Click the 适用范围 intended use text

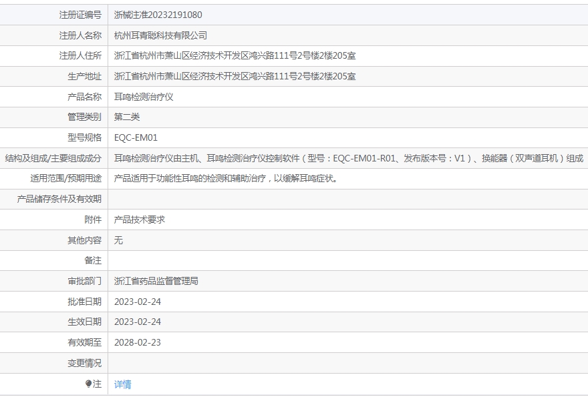(226, 179)
